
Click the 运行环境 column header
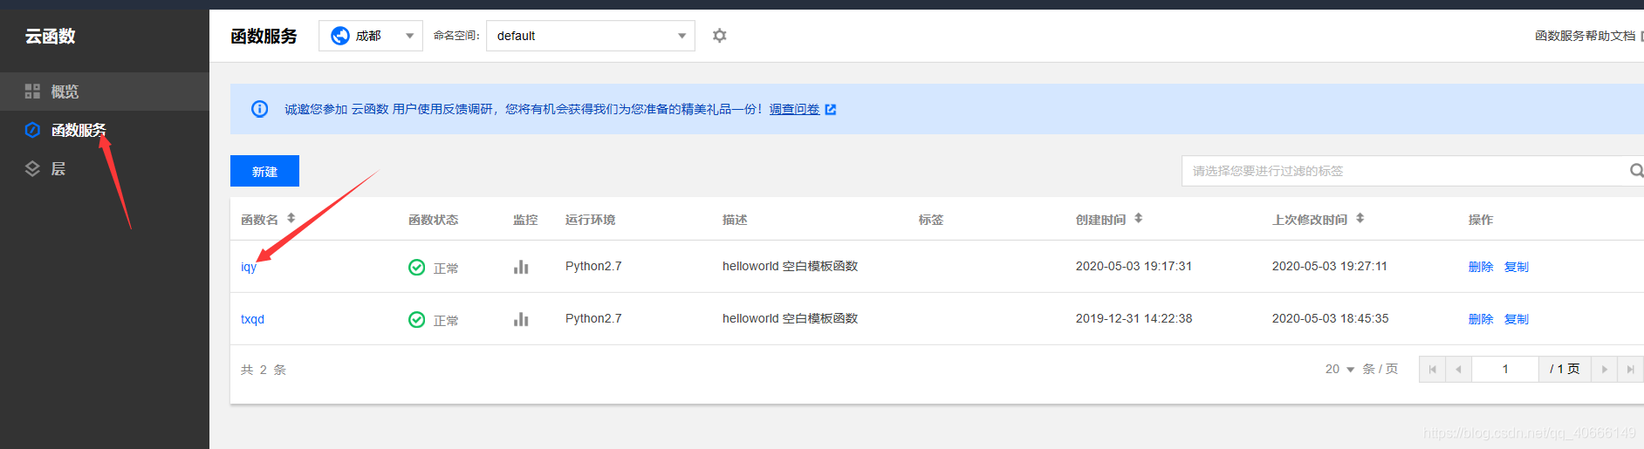[x=590, y=220]
